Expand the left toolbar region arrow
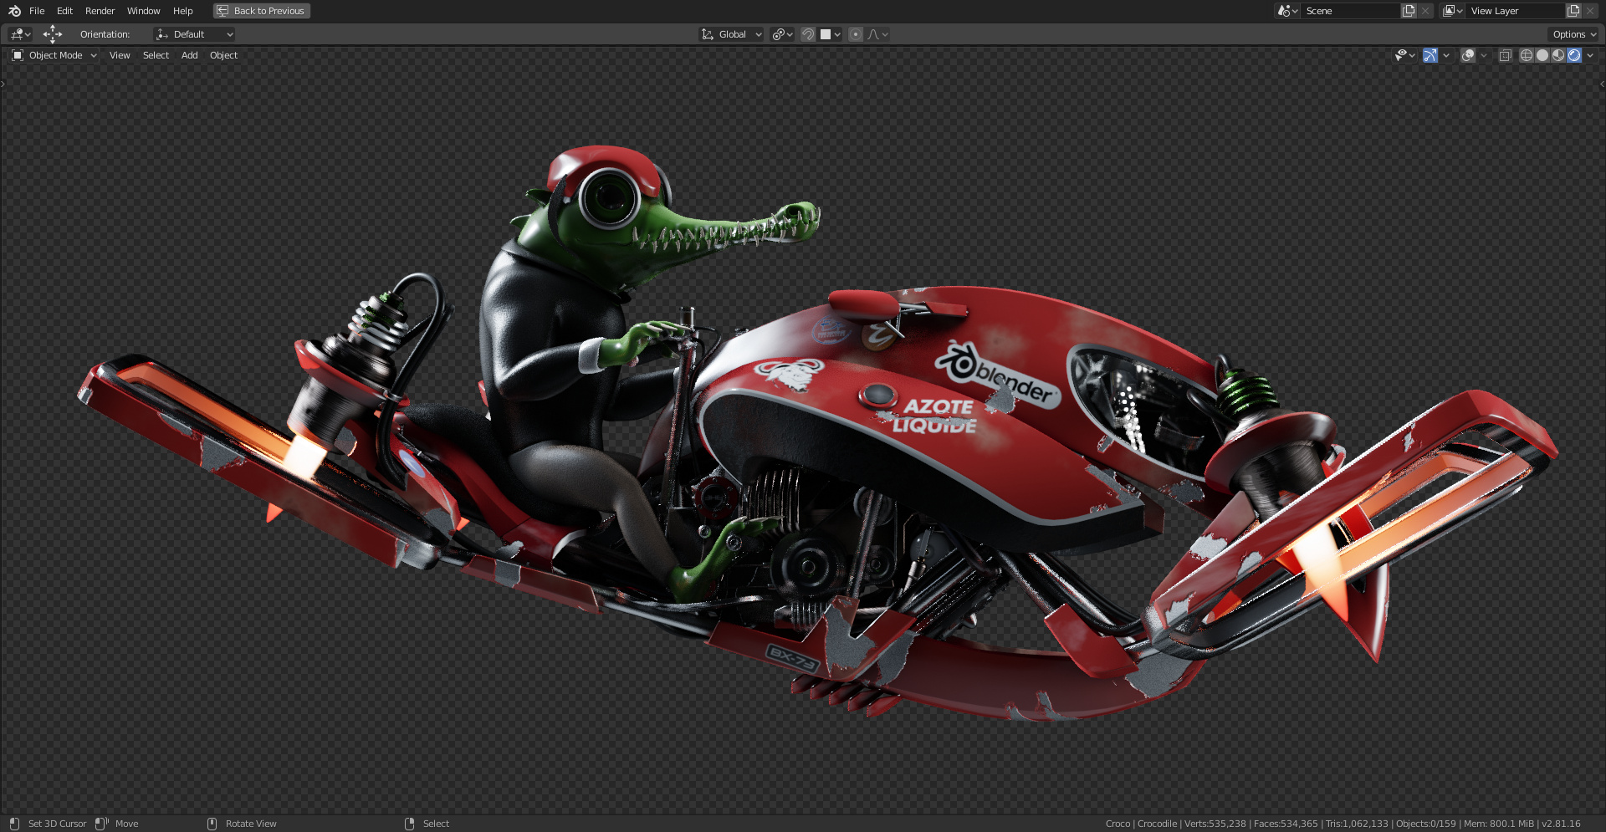This screenshot has height=832, width=1606. (x=3, y=84)
